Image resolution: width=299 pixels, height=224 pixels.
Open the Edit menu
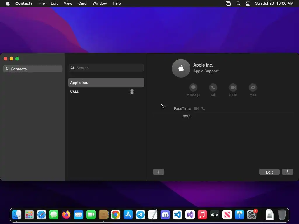(54, 3)
